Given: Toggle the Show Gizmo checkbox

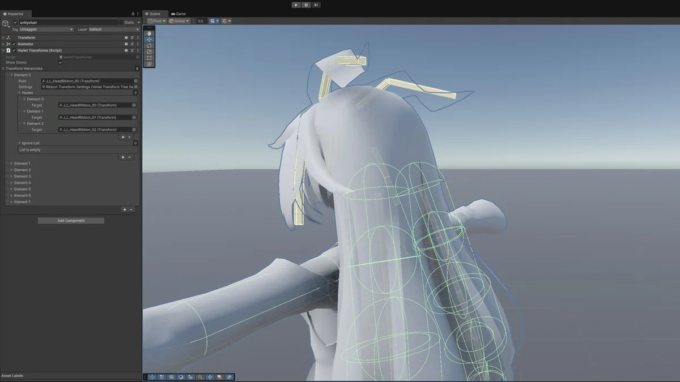Looking at the screenshot, I should (x=61, y=63).
